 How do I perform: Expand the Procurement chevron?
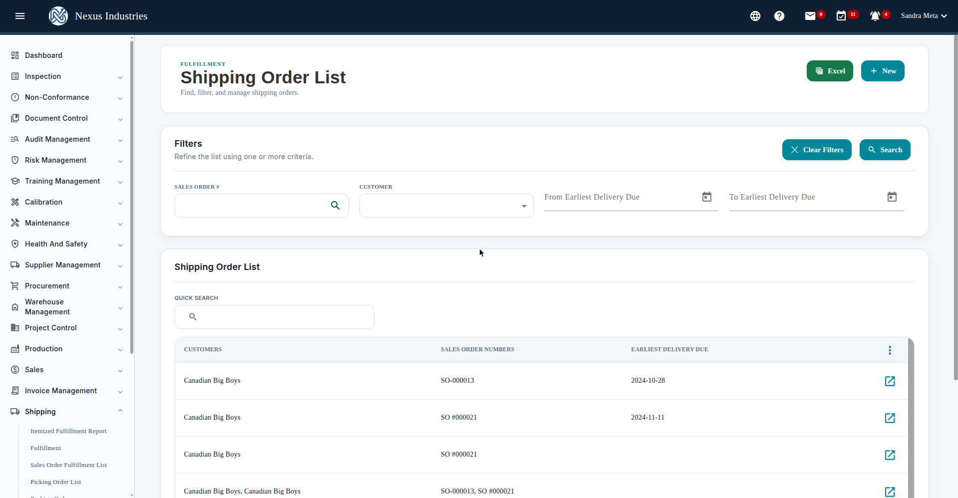point(120,287)
